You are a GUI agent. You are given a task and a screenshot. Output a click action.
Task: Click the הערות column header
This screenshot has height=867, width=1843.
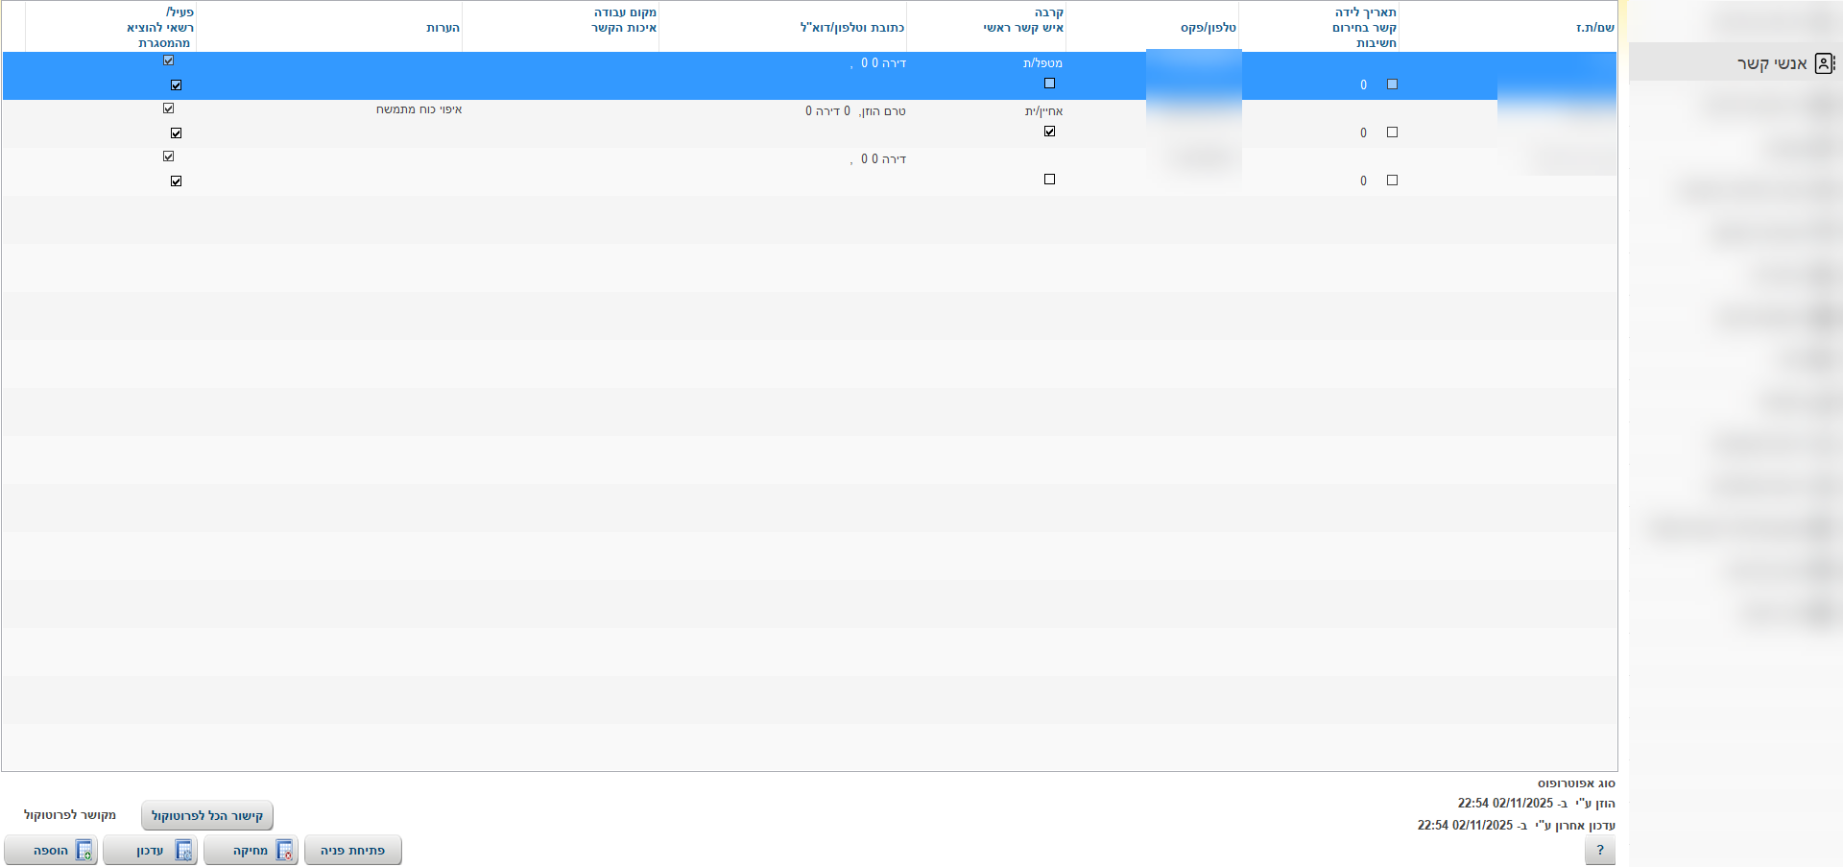pyautogui.click(x=443, y=28)
